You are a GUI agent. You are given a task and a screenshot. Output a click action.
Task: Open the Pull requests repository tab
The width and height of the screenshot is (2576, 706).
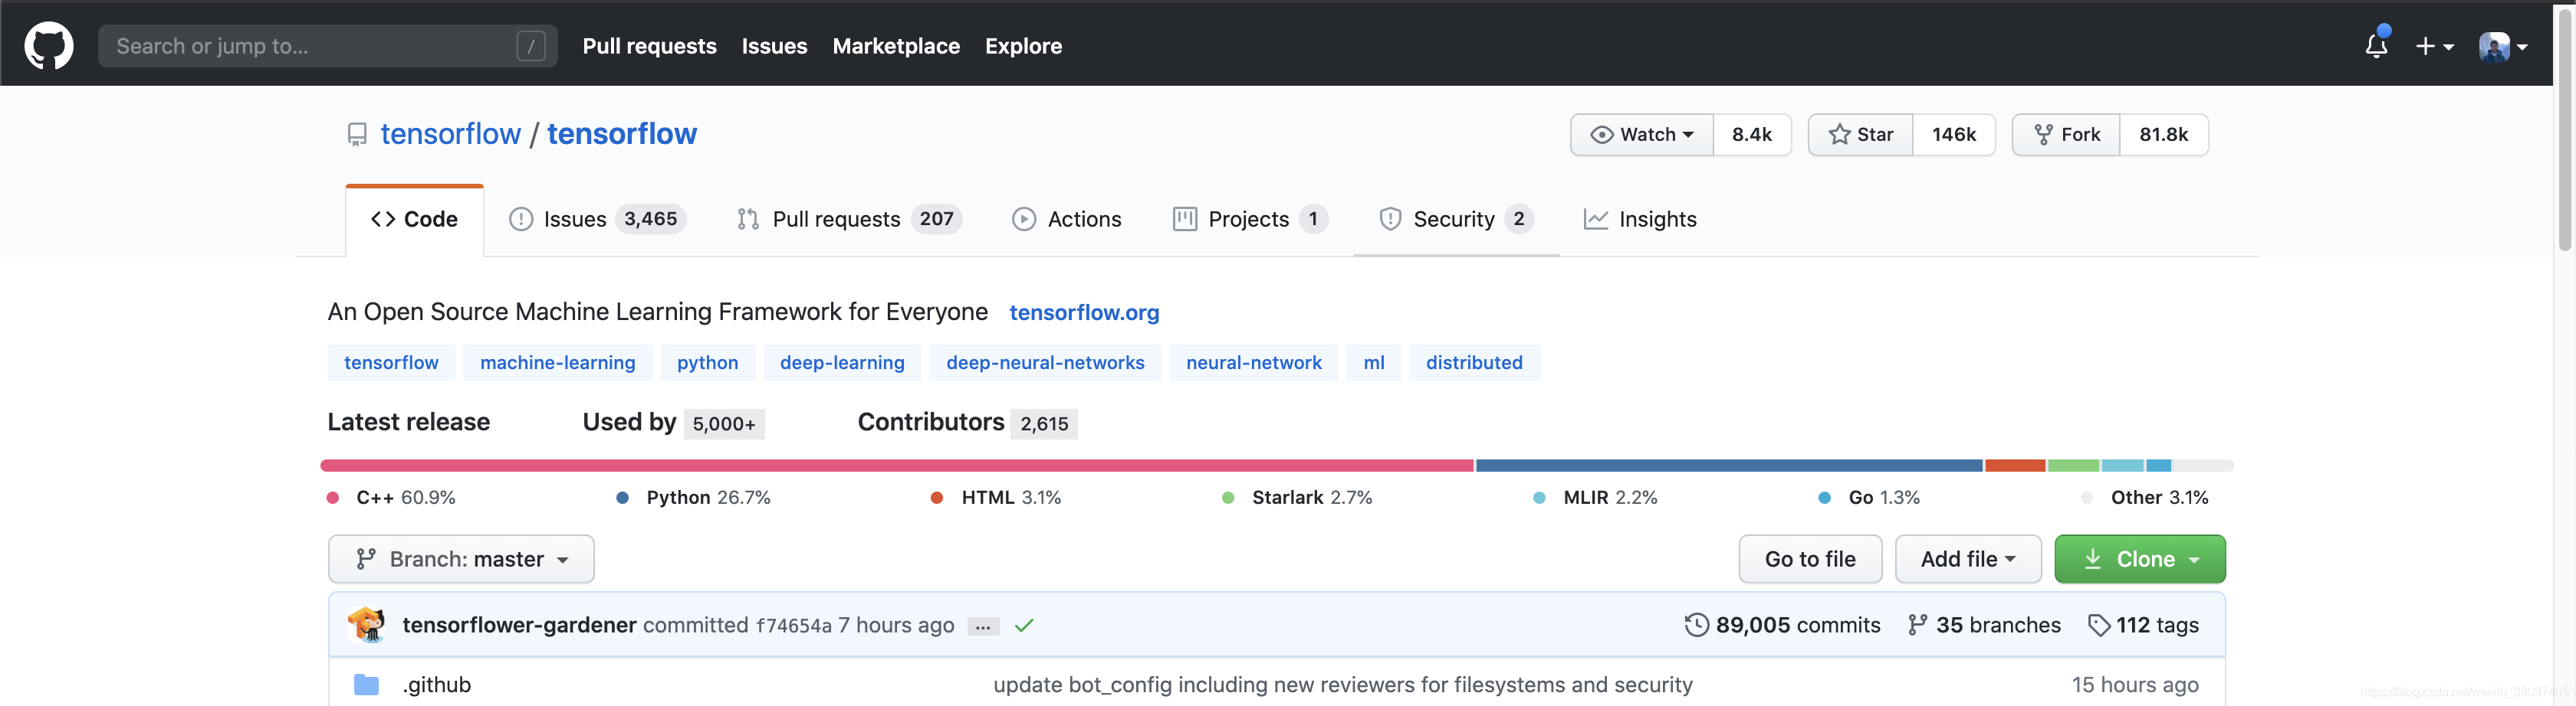point(849,220)
